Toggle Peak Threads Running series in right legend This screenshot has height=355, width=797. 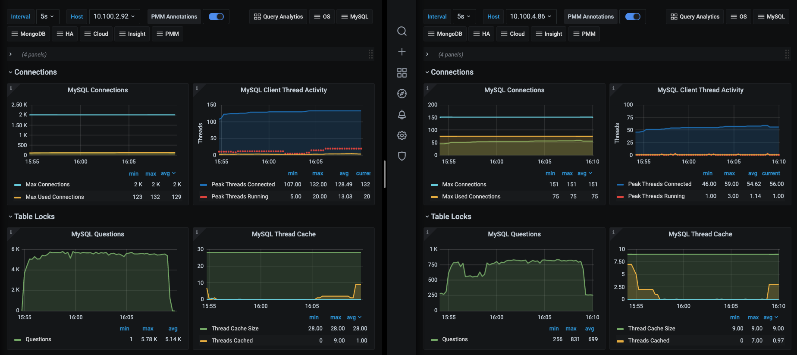[656, 196]
